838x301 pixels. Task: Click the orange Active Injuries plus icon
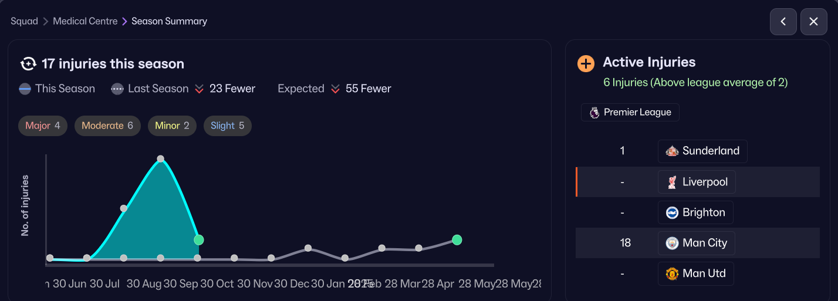586,63
